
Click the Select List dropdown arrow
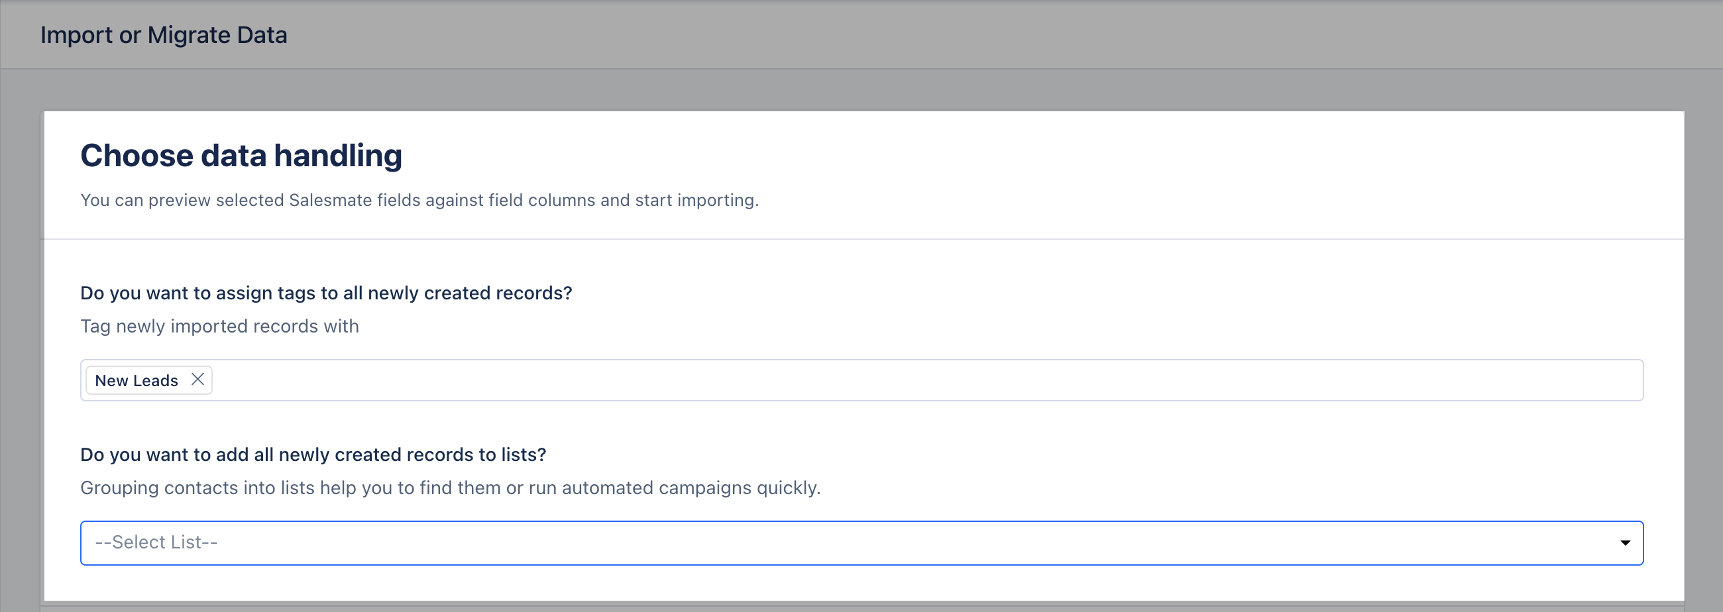click(1625, 542)
